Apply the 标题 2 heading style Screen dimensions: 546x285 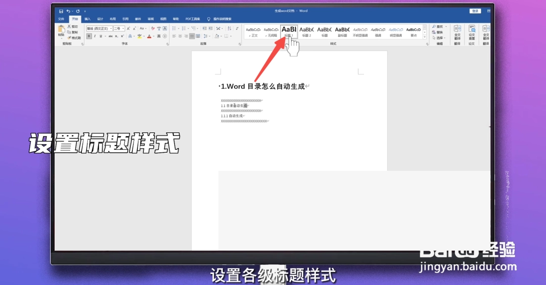click(x=306, y=32)
